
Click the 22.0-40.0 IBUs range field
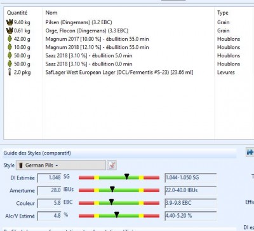tap(190, 190)
